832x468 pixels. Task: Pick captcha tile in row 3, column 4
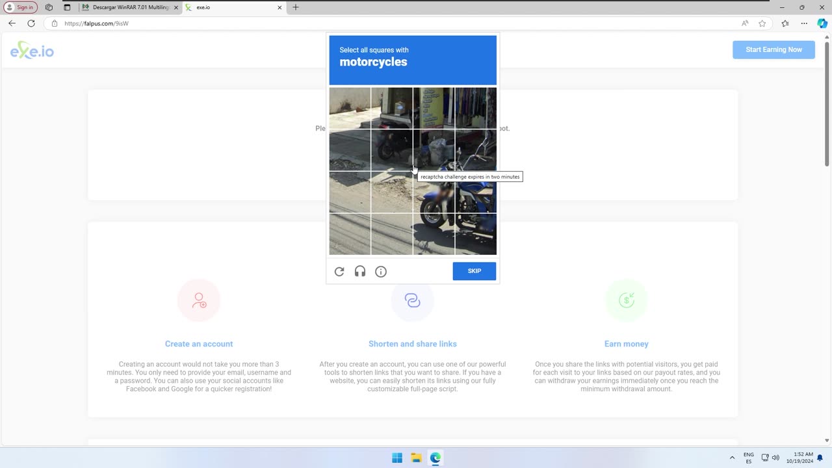click(476, 192)
